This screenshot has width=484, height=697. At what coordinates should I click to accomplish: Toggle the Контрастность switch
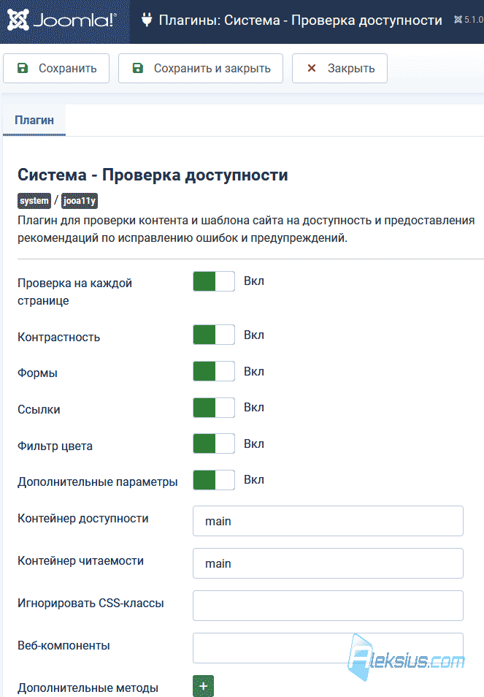pos(214,335)
